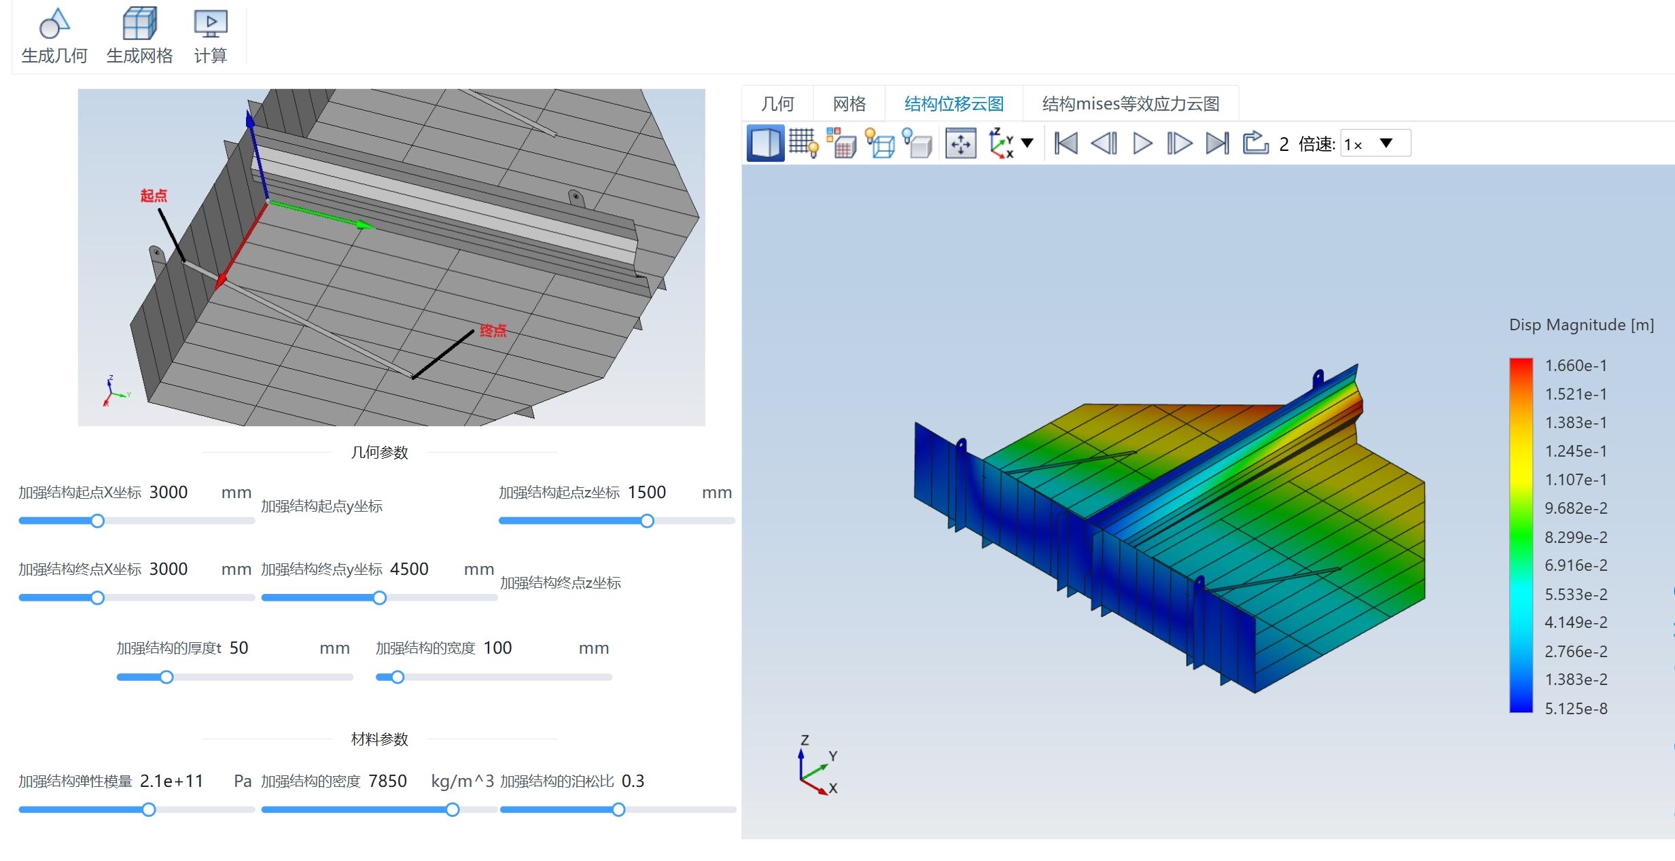This screenshot has width=1675, height=861.
Task: Step back one animation frame
Action: click(1104, 143)
